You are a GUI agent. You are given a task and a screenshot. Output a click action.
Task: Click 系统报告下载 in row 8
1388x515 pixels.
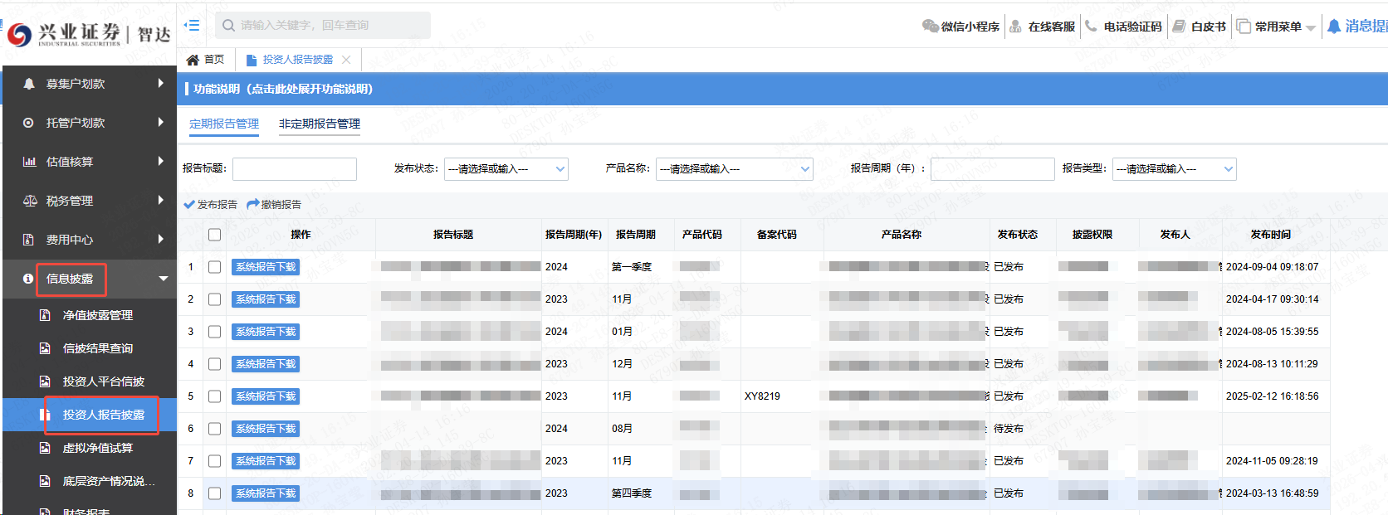pyautogui.click(x=266, y=493)
